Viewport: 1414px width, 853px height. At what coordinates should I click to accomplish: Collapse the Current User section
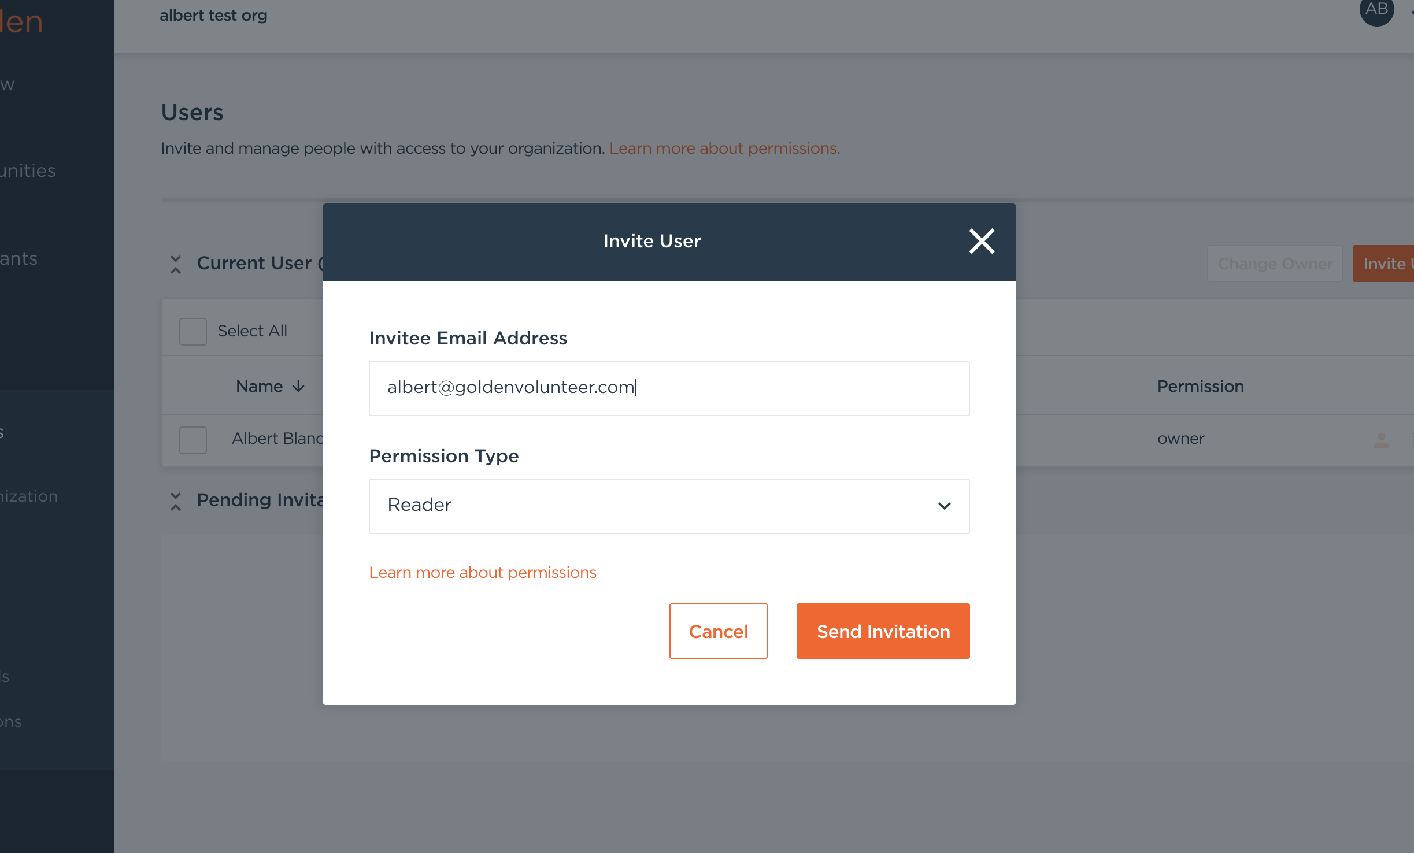(x=176, y=264)
